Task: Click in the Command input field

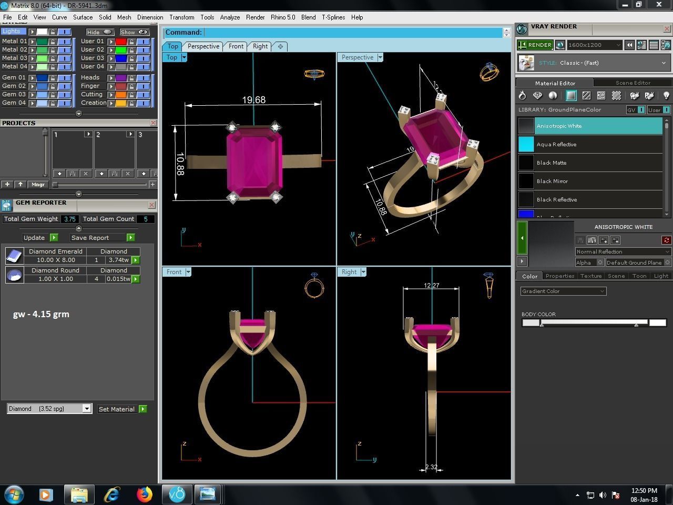Action: tap(353, 33)
